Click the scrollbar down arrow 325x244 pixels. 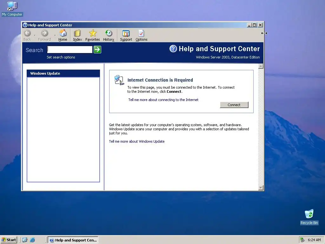point(261,188)
